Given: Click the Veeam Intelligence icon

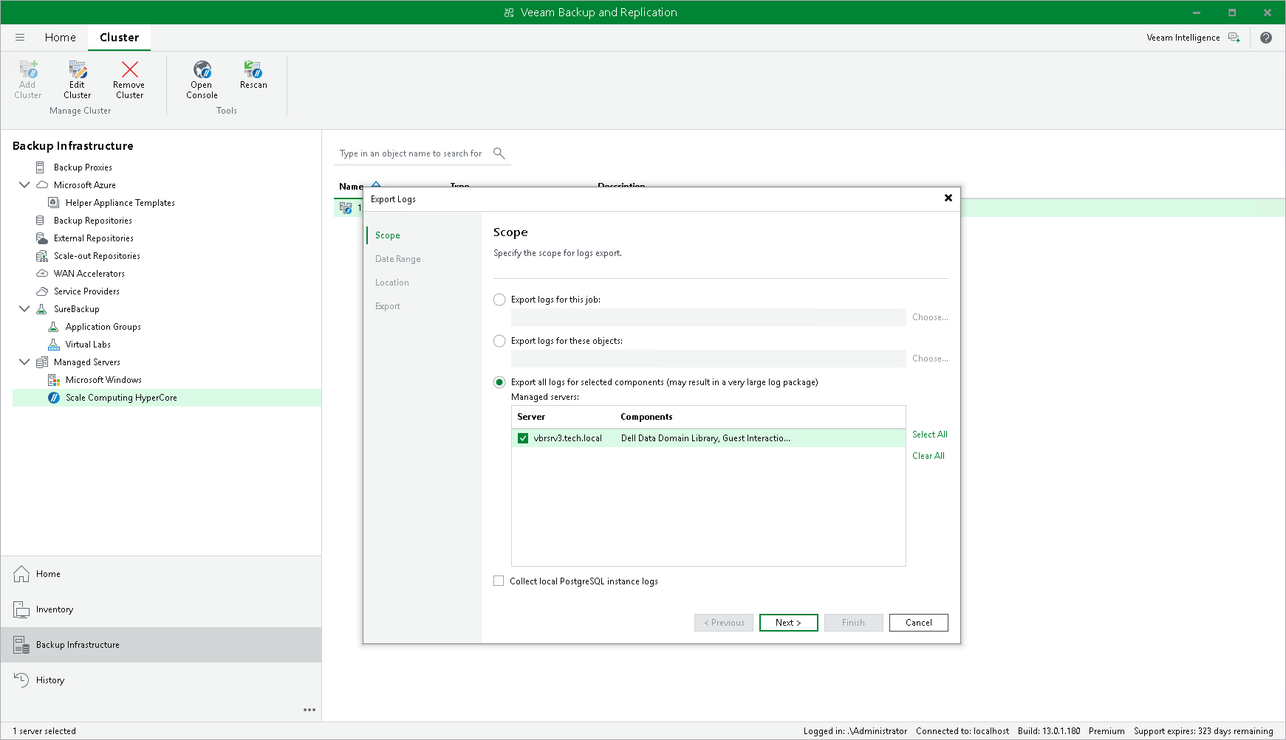Looking at the screenshot, I should pos(1234,38).
